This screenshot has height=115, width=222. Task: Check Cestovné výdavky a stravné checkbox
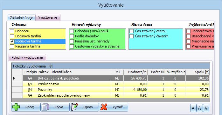[72, 47]
